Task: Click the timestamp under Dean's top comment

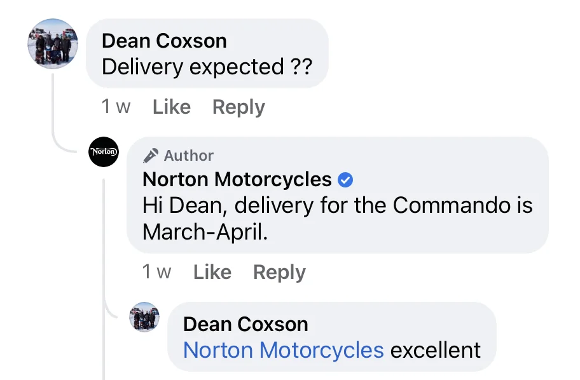Action: (116, 107)
